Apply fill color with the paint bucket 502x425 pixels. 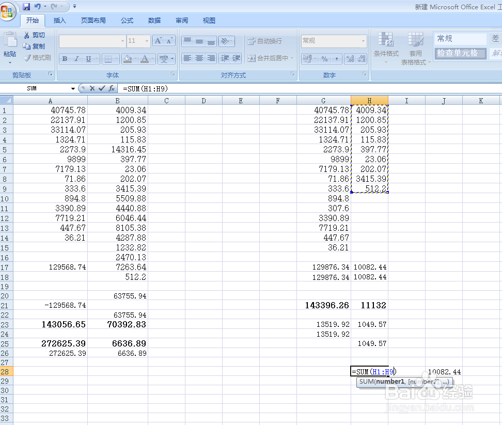click(x=128, y=59)
